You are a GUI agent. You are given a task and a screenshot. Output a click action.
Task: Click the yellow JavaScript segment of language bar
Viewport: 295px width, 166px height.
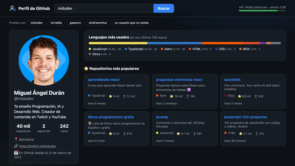(118, 43)
